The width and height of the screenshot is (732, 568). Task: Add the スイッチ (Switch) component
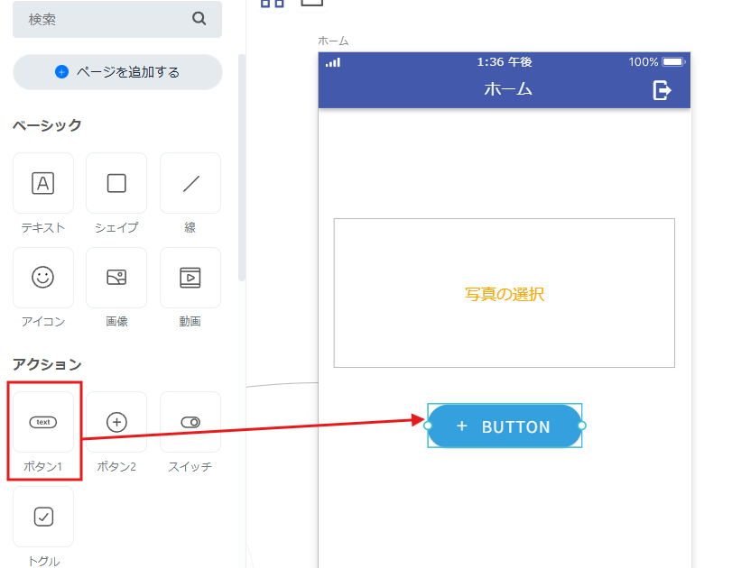[190, 422]
